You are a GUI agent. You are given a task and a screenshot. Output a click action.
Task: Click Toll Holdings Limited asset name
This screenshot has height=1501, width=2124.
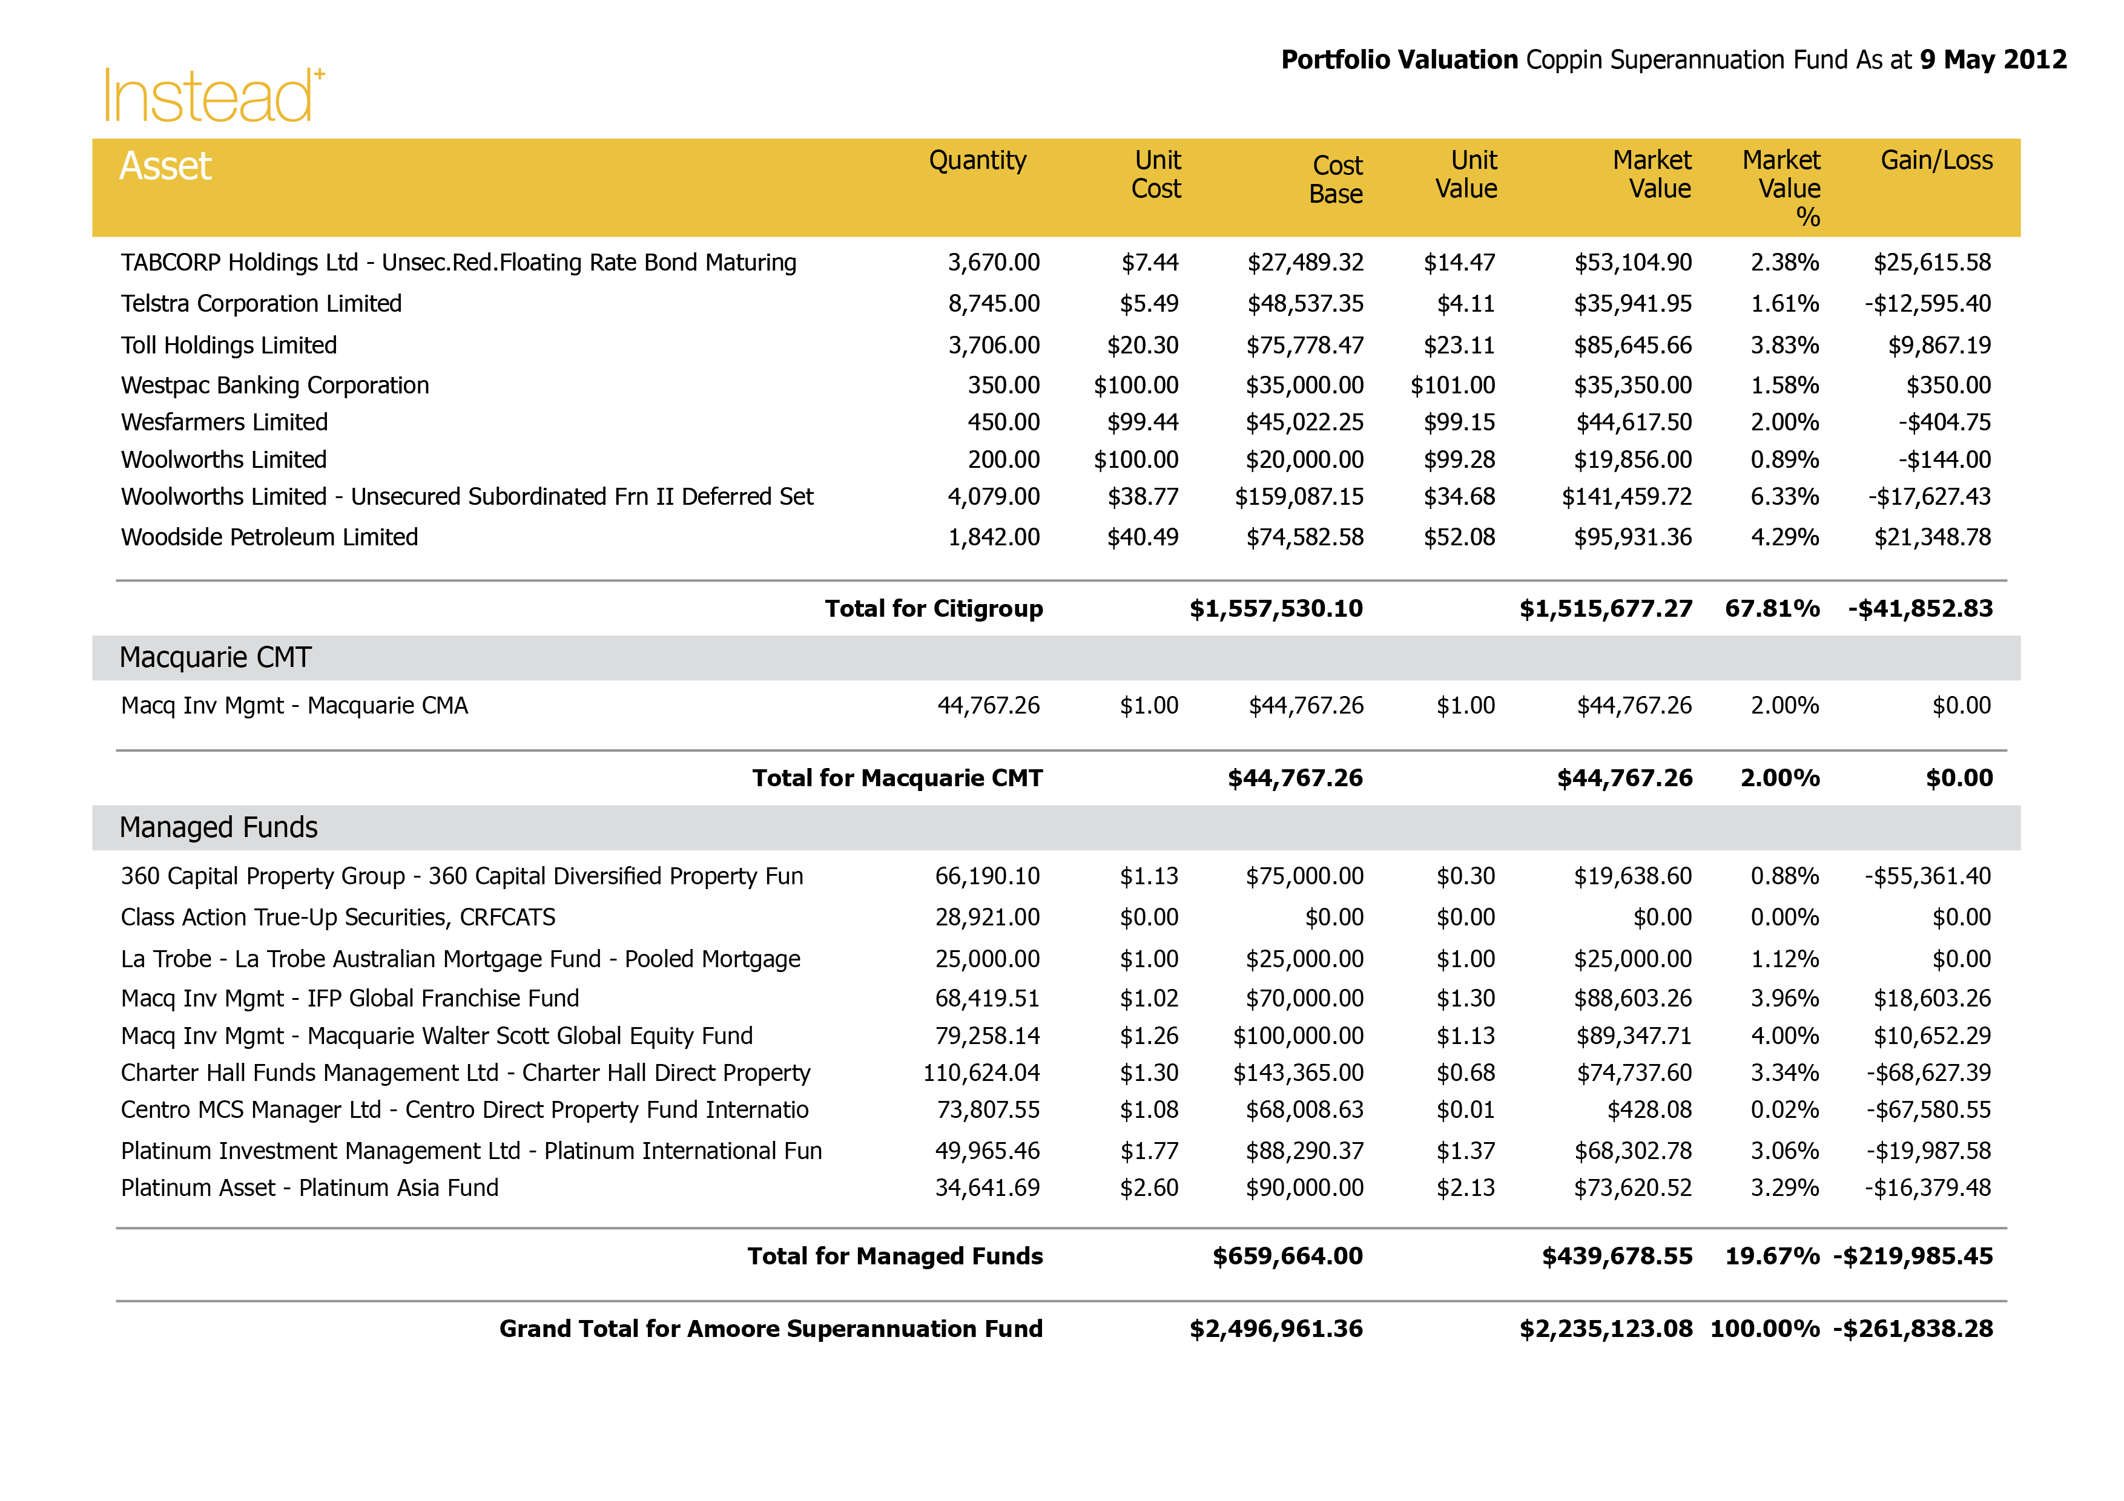tap(228, 346)
